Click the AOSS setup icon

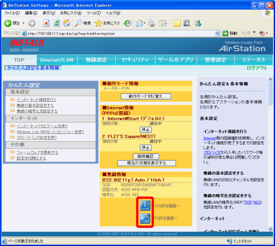[146, 205]
